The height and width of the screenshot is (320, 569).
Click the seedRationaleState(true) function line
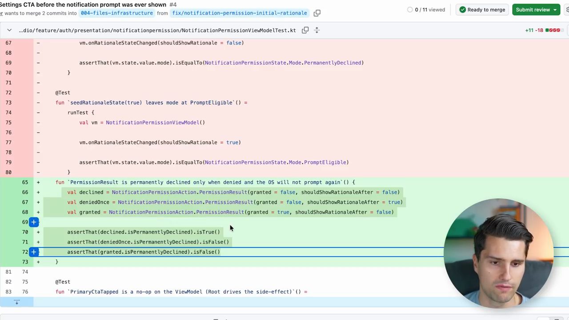click(151, 103)
